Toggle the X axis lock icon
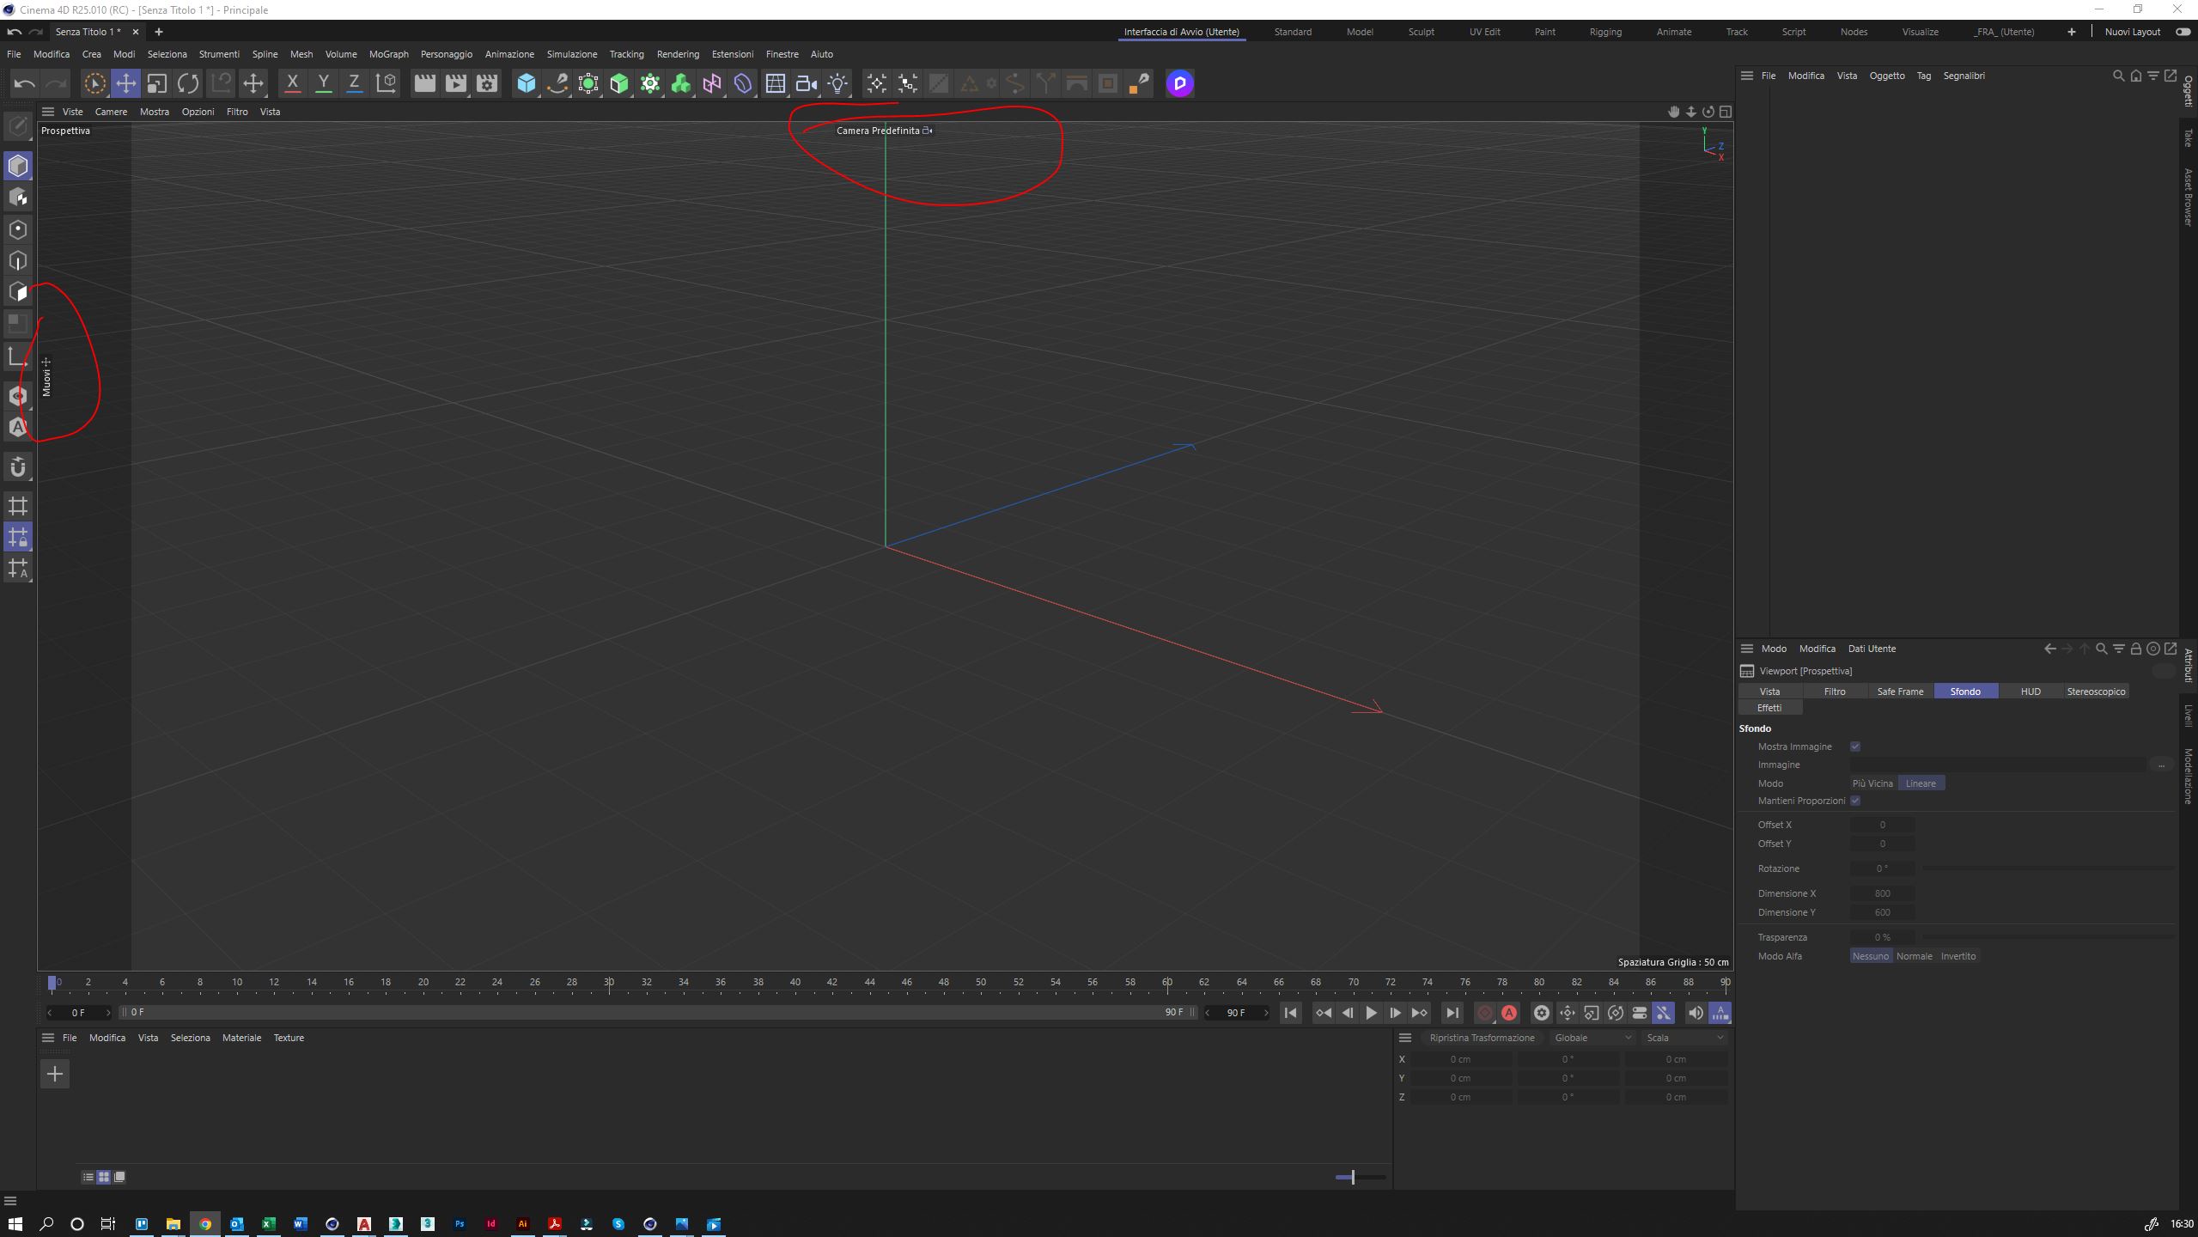The image size is (2198, 1237). point(292,83)
